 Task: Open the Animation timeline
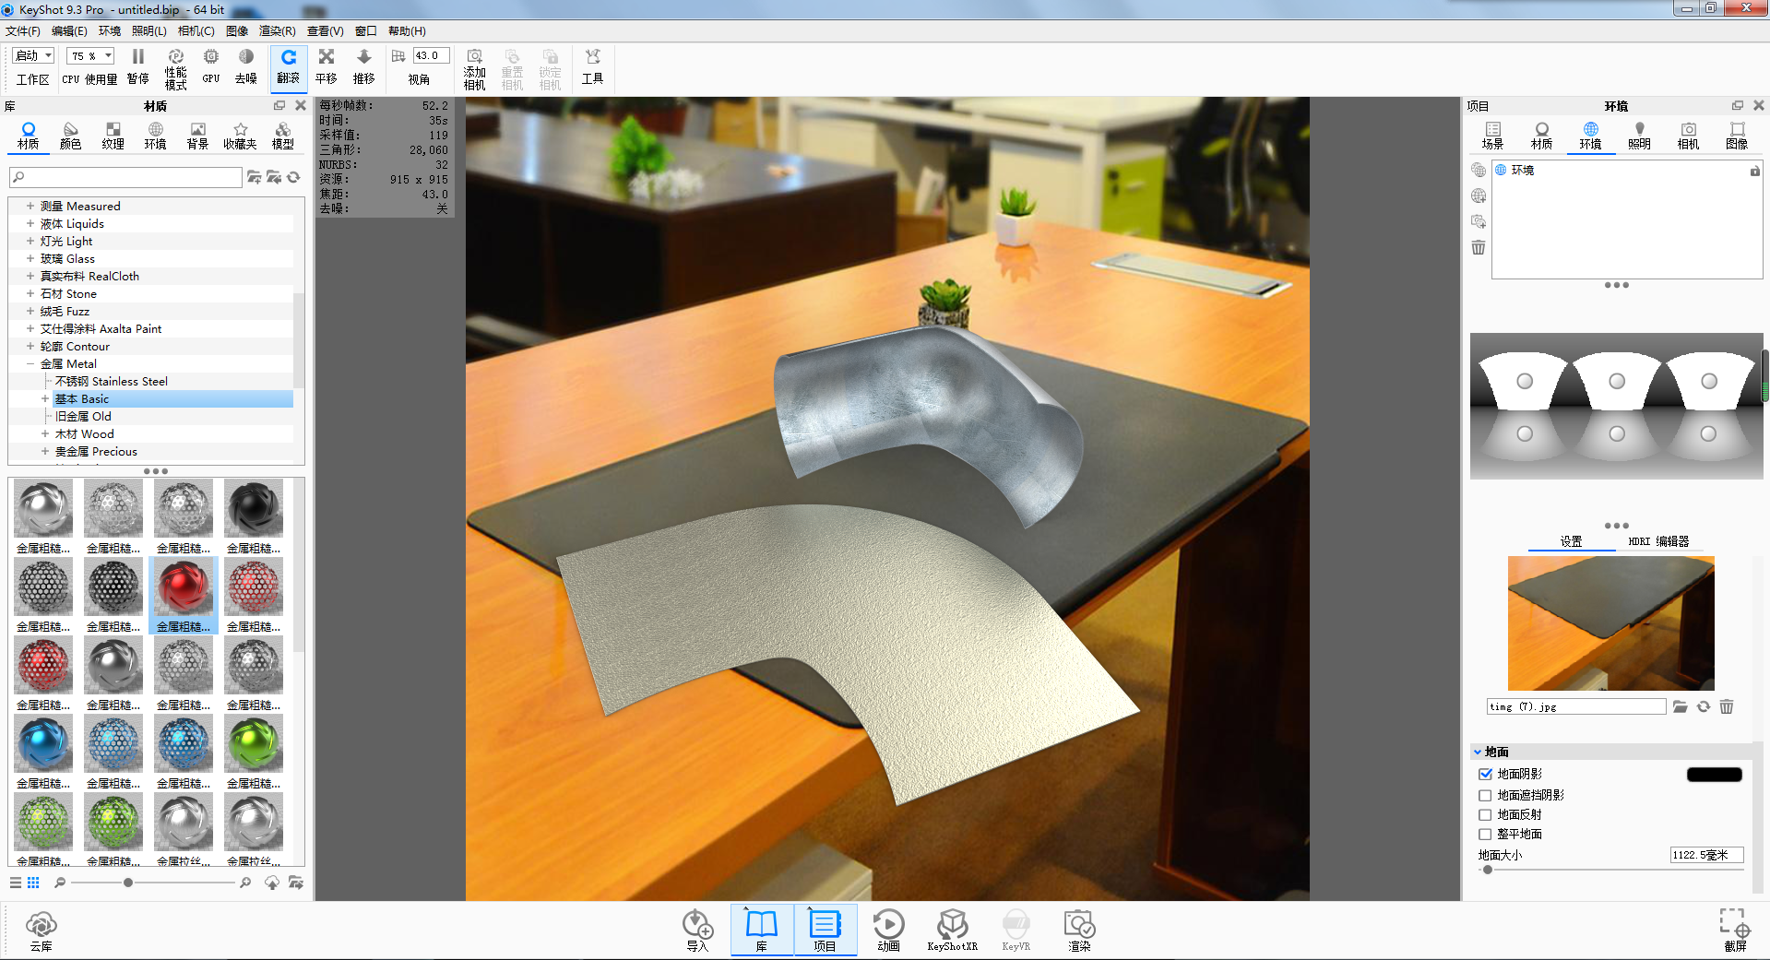coord(888,930)
